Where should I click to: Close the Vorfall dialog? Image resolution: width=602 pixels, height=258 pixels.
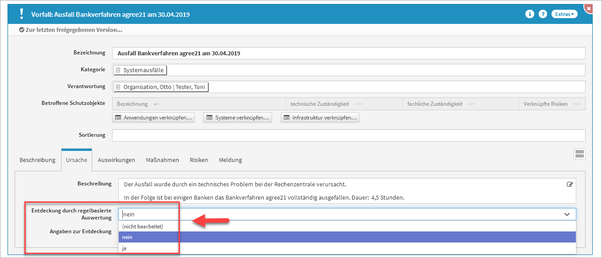[588, 8]
